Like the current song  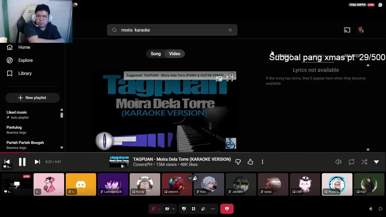click(x=250, y=162)
